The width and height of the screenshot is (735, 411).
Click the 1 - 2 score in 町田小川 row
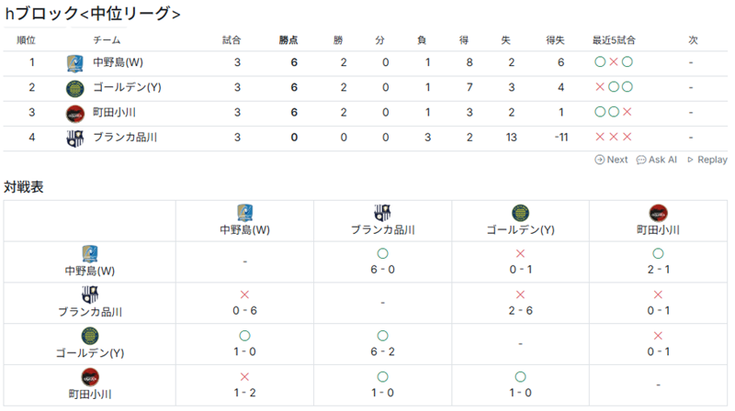[x=244, y=393]
